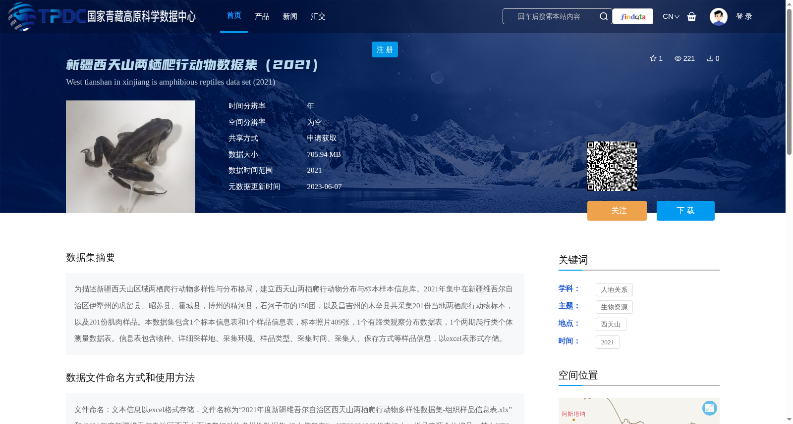The image size is (793, 424).
Task: Open the 汇交 menu item
Action: click(x=318, y=16)
